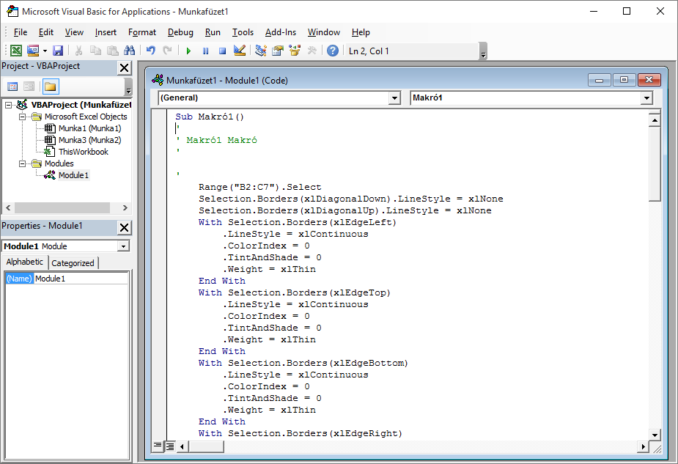This screenshot has height=464, width=678.
Task: Switch to the Categorized properties tab
Action: click(73, 263)
